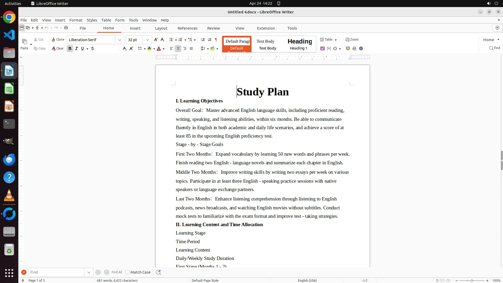Screen dimensions: 503x283
Task: Align text right icon
Action: pos(185,48)
